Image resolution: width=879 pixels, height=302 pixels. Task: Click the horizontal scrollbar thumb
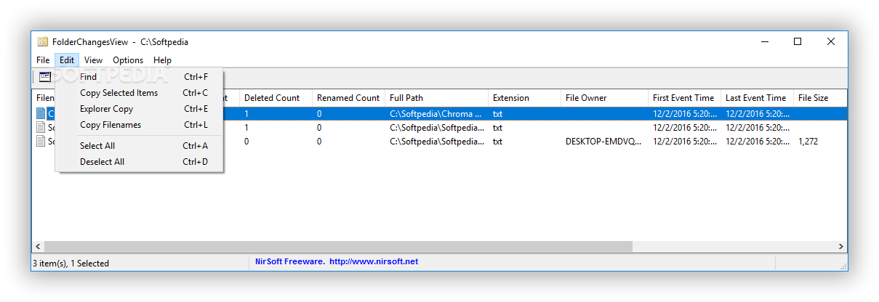pyautogui.click(x=338, y=247)
